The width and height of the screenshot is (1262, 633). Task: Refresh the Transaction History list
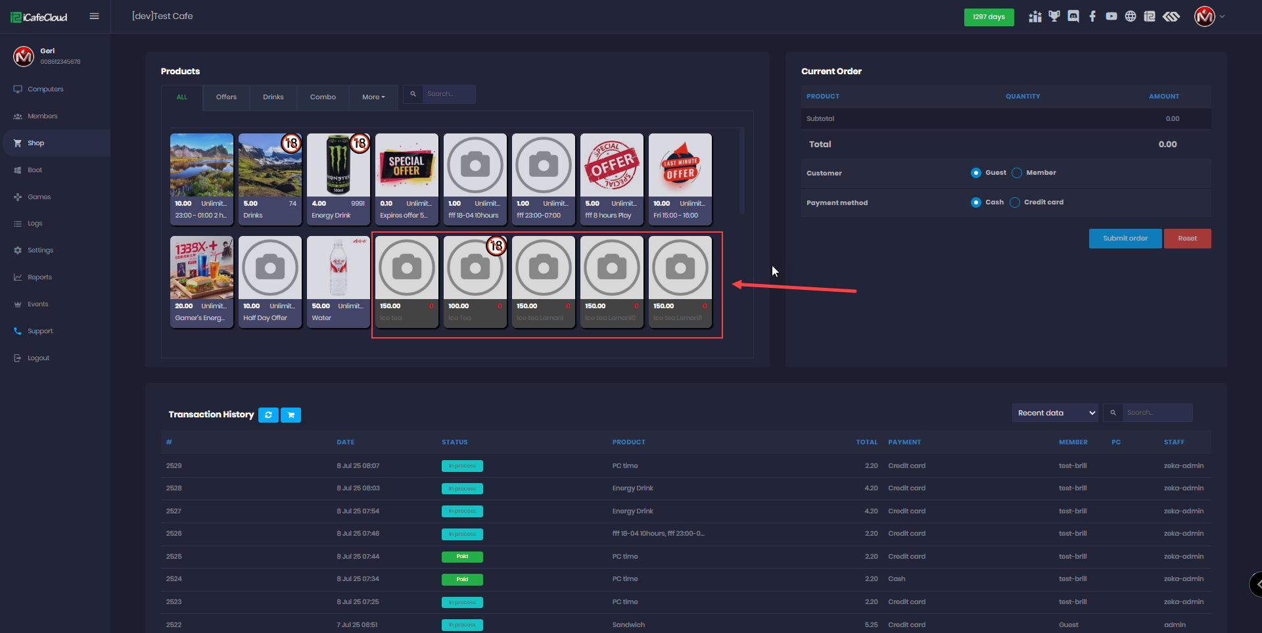pyautogui.click(x=268, y=415)
